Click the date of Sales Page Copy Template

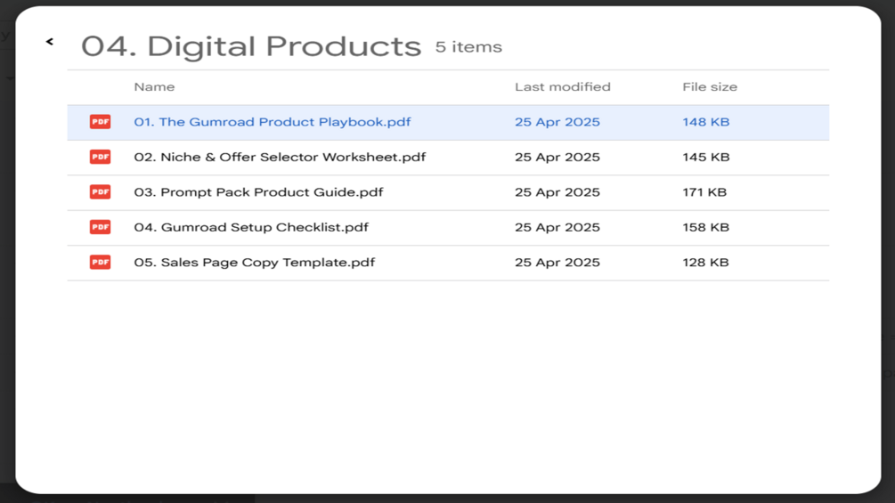tap(557, 263)
